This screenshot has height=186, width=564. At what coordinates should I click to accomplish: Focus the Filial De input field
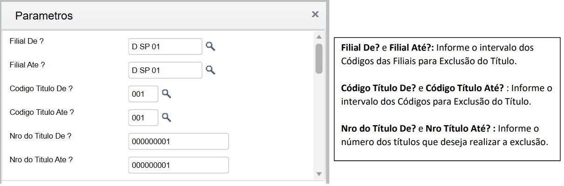click(x=165, y=46)
